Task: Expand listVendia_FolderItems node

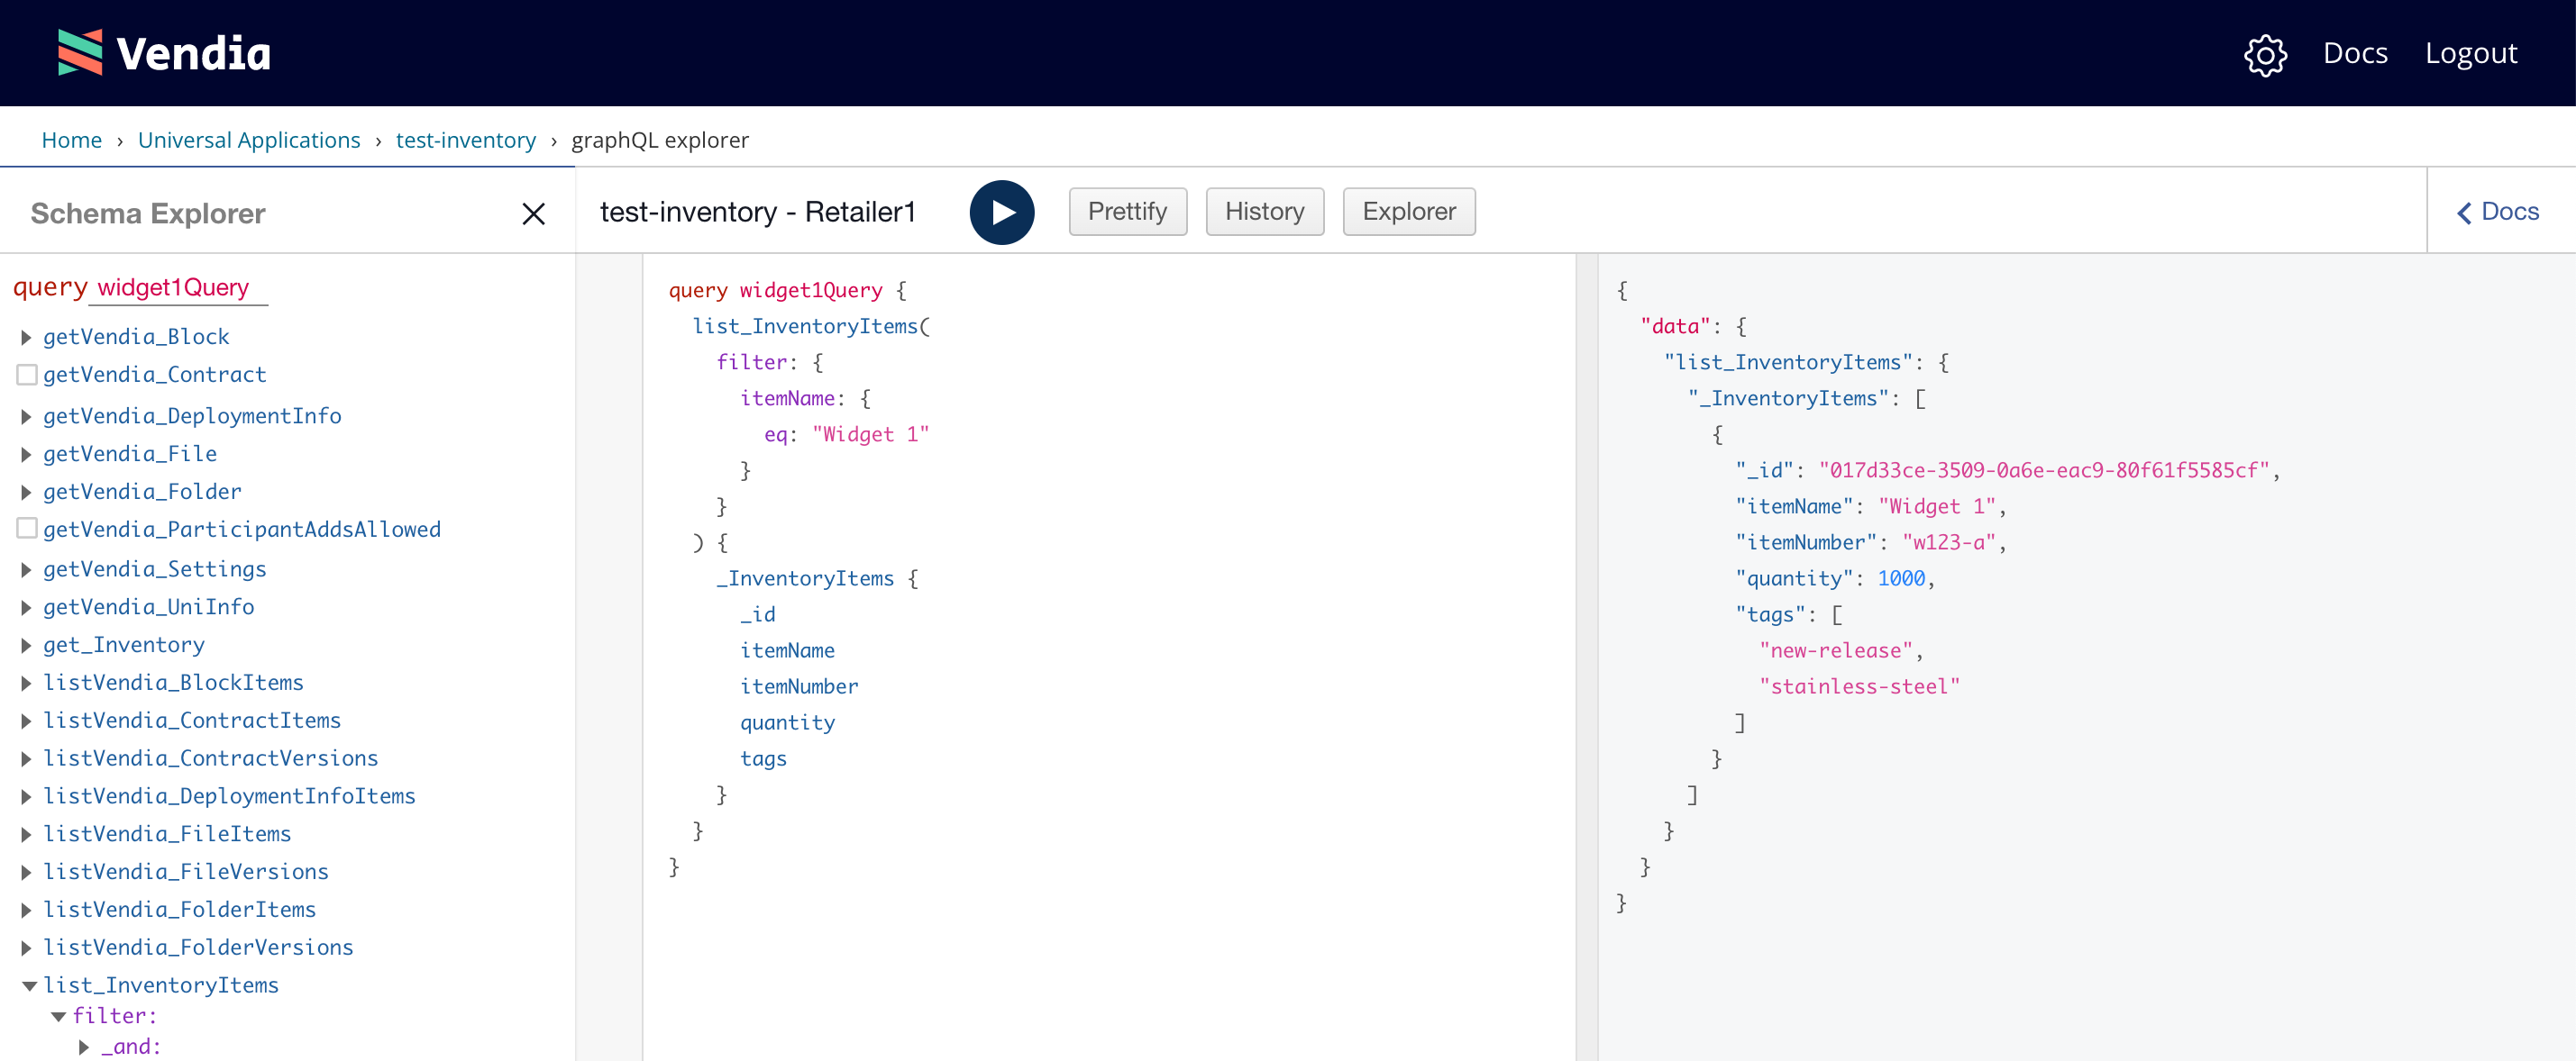Action: 26,911
